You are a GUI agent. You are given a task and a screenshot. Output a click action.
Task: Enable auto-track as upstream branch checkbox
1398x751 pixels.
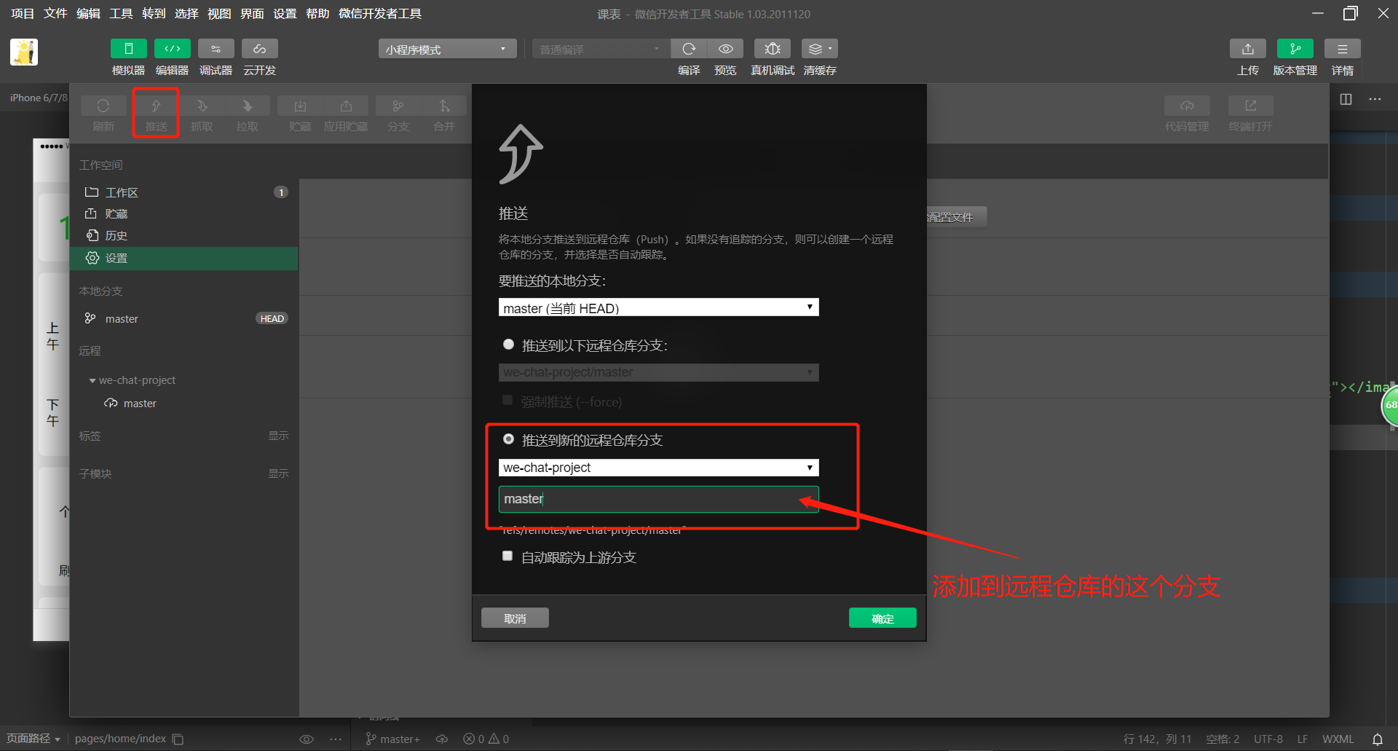coord(508,556)
